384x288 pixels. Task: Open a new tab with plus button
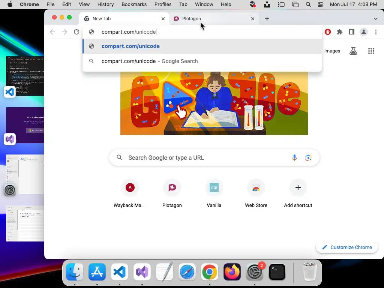[267, 19]
